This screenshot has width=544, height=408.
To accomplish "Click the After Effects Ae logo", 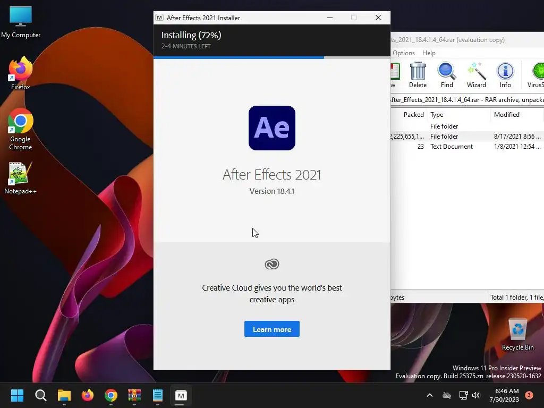I will 271,128.
